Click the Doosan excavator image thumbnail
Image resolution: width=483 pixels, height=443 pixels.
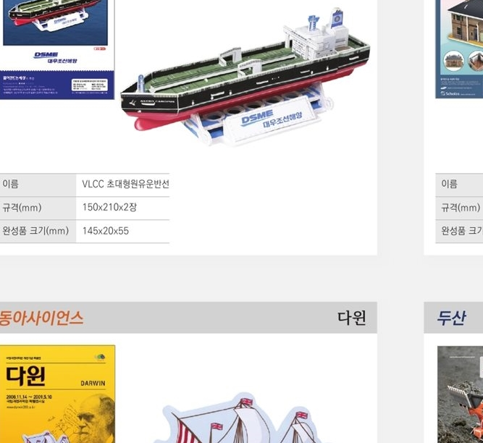coord(461,395)
